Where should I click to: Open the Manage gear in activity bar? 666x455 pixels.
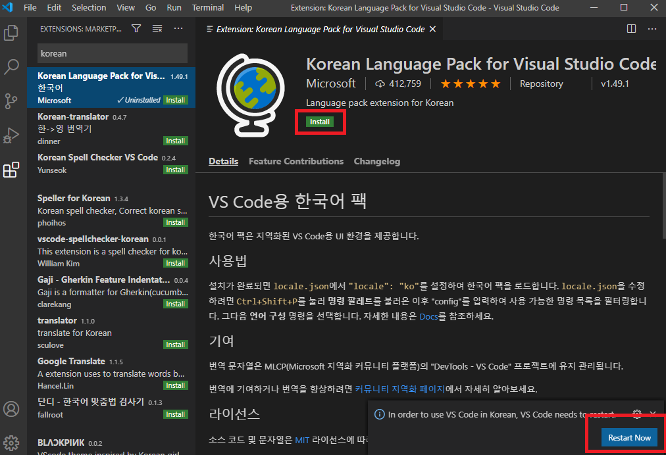[11, 443]
